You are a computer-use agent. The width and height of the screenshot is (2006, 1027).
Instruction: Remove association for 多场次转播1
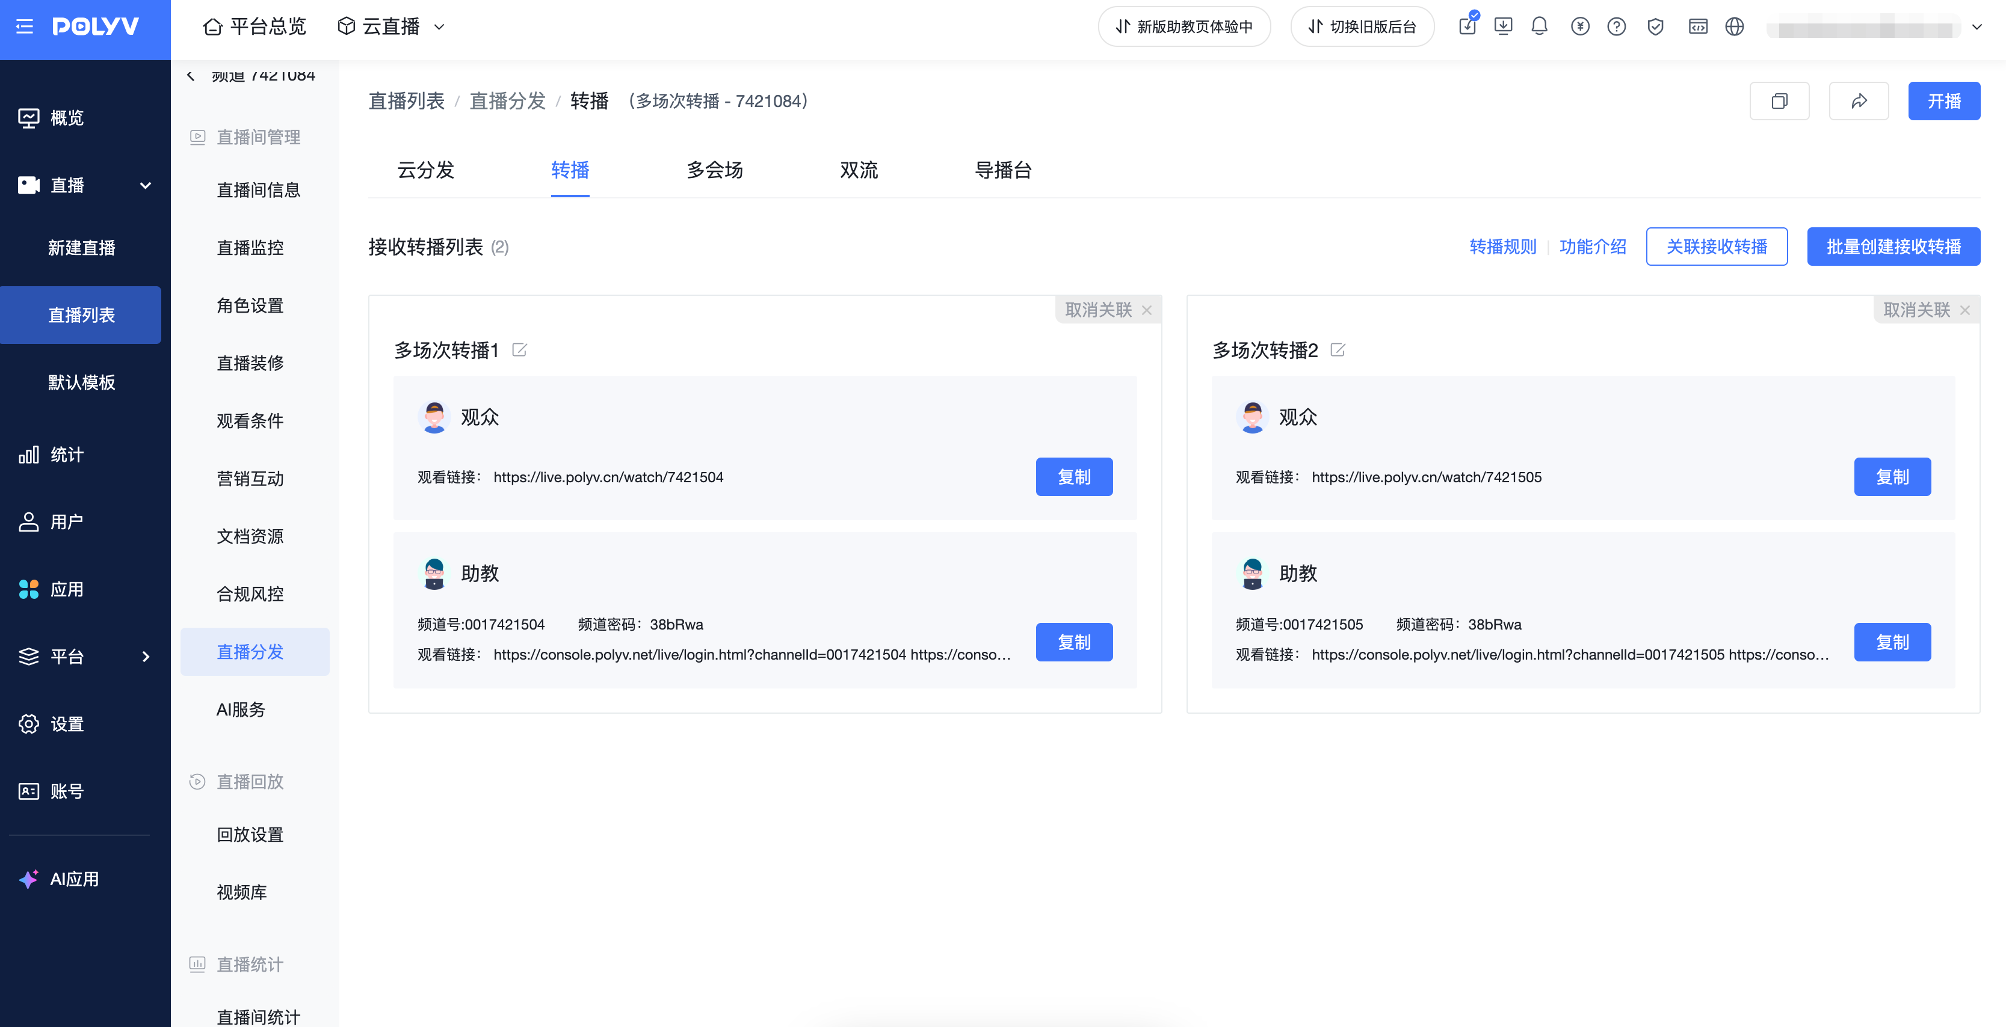click(x=1108, y=310)
